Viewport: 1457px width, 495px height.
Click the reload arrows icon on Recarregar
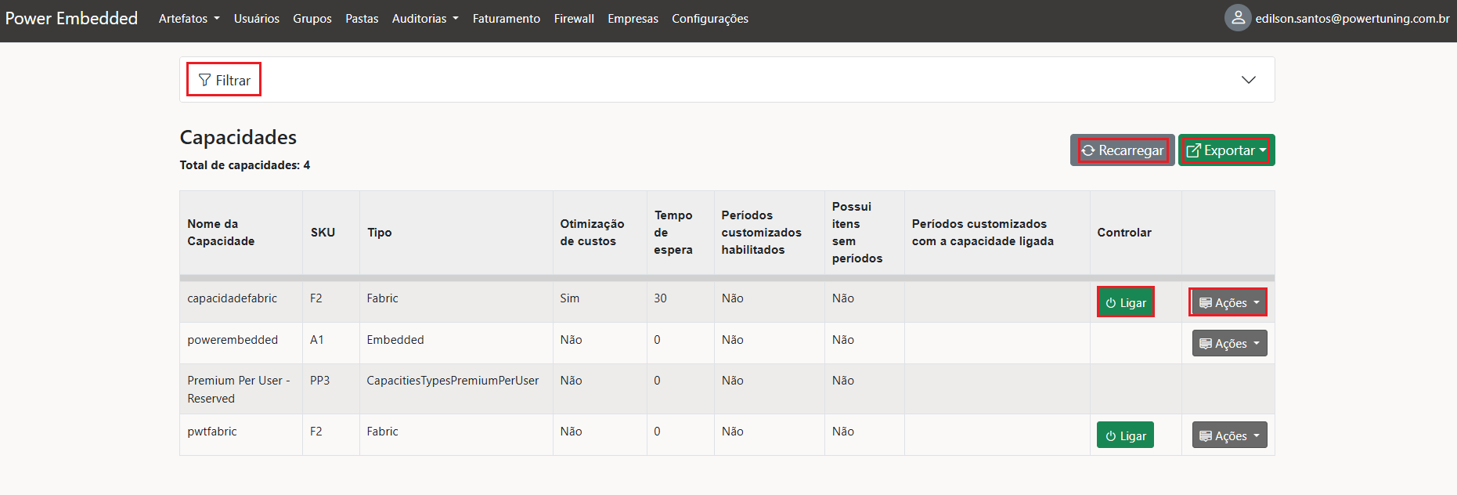(x=1088, y=150)
